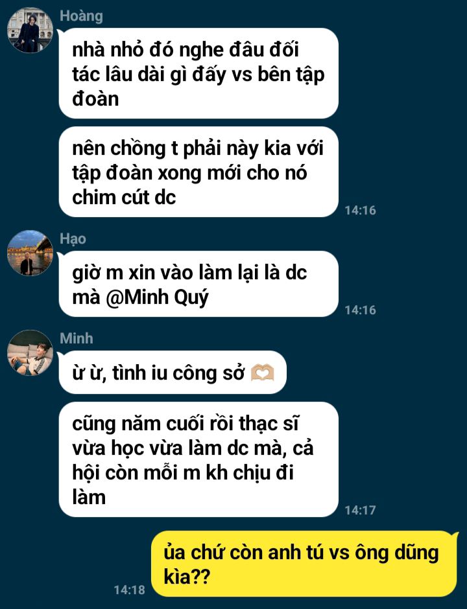The image size is (467, 609).
Task: Click the word "tập đoàn" in Hoàng's second message
Action: click(112, 173)
